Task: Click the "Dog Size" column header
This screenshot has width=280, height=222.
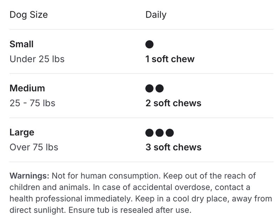Action: coord(28,15)
